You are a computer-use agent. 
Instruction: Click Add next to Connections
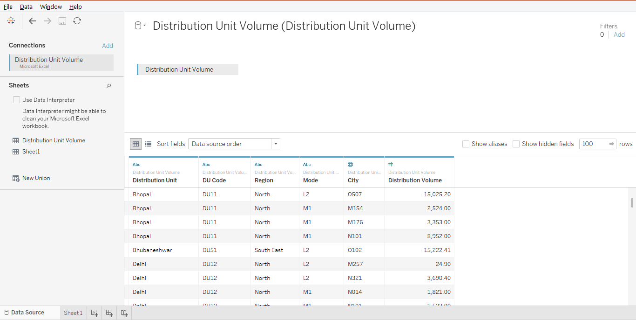[108, 46]
